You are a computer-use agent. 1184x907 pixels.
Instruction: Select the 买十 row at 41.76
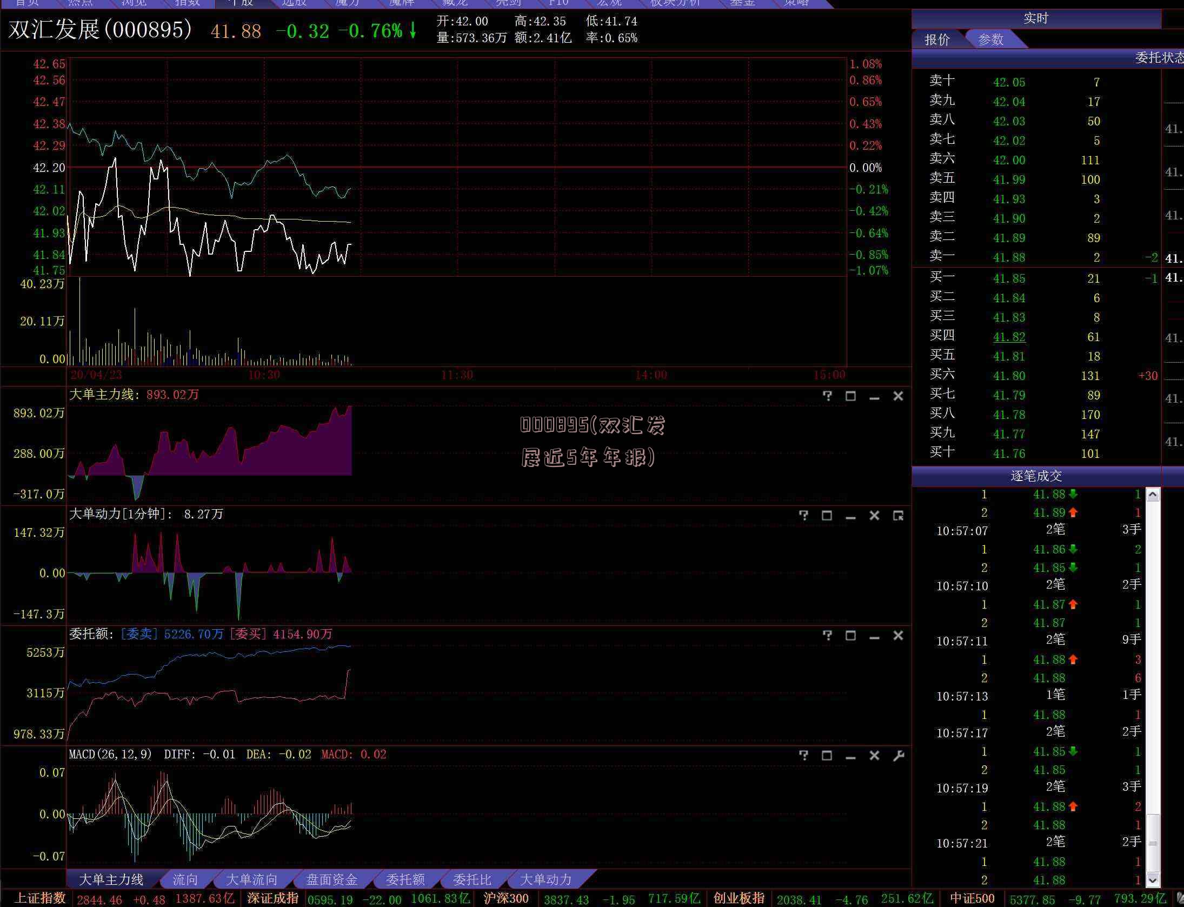coord(1036,453)
